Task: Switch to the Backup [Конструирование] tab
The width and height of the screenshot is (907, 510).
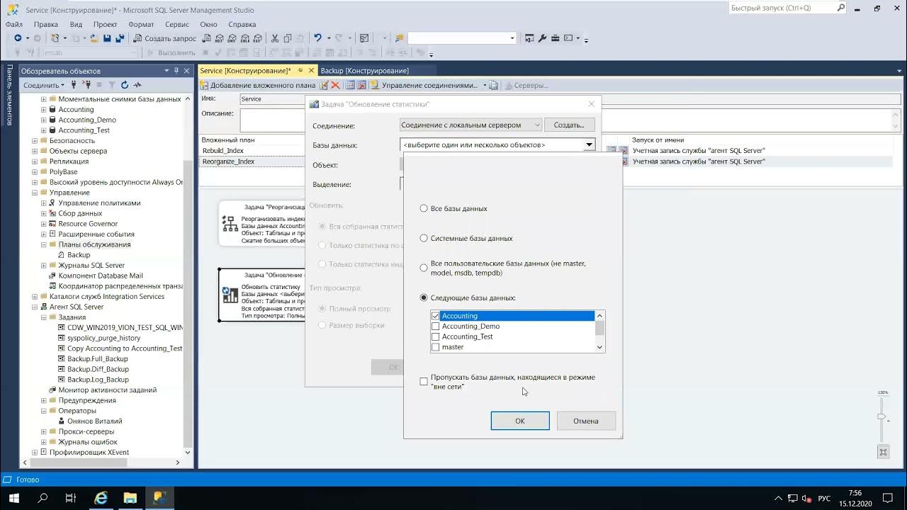Action: click(x=365, y=71)
